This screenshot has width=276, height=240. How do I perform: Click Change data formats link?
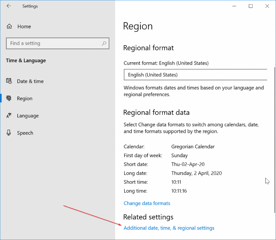tap(147, 203)
